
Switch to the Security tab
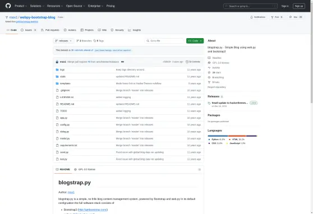coord(117,30)
